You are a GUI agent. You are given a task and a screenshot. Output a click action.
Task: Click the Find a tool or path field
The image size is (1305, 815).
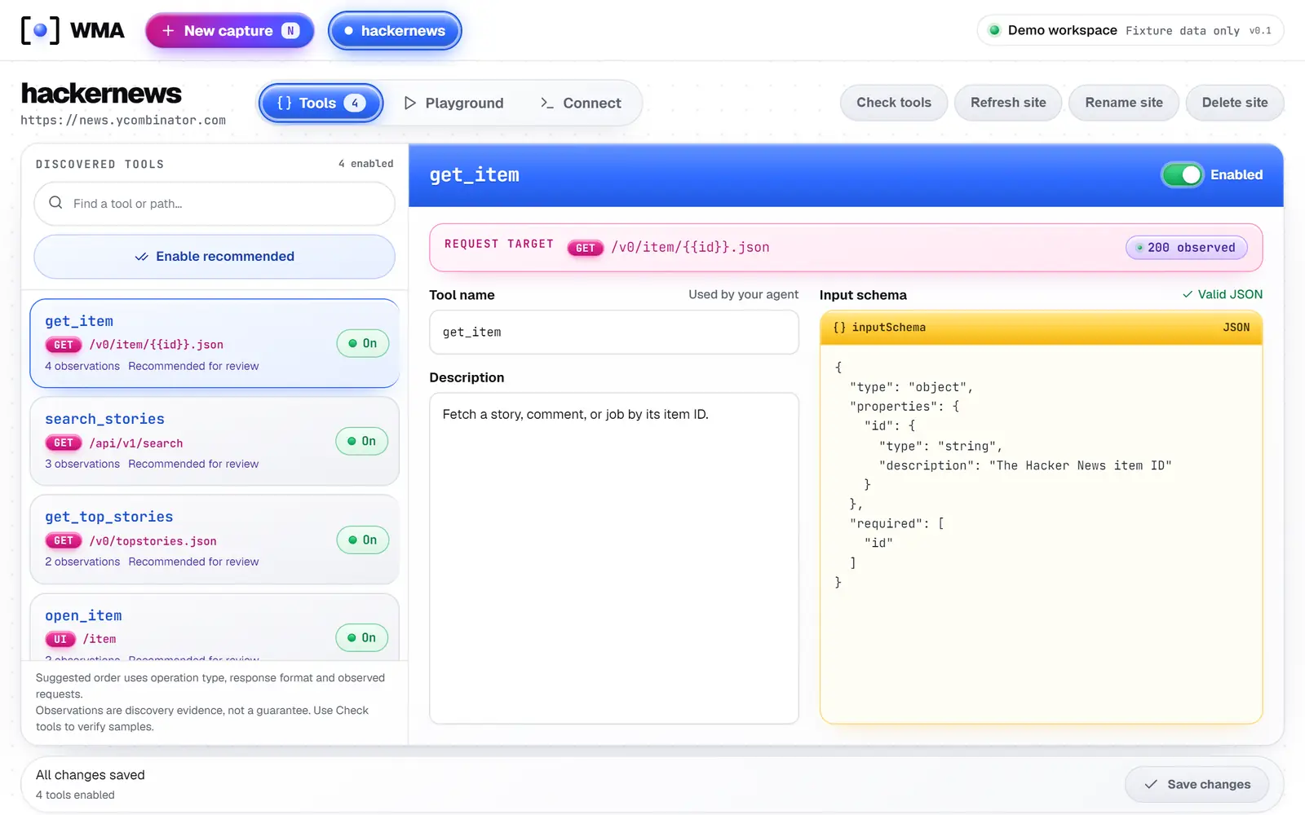pyautogui.click(x=215, y=203)
